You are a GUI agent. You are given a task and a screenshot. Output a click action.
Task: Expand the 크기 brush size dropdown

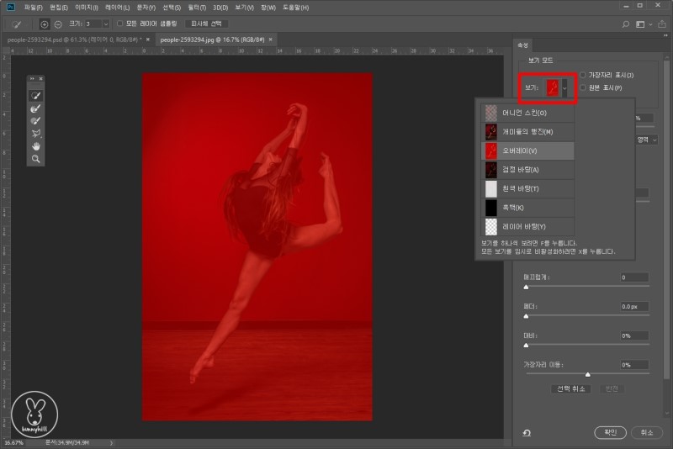(x=105, y=24)
